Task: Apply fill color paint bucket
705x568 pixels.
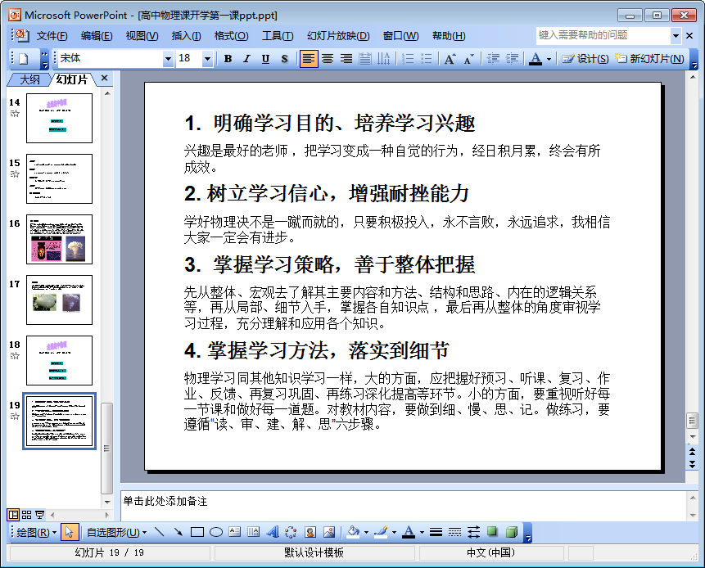Action: [354, 533]
